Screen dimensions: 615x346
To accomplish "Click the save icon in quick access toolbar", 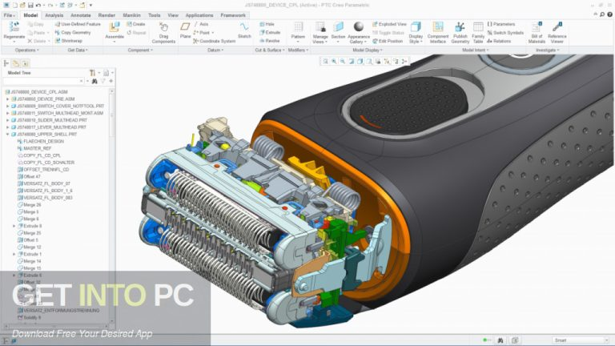I will 30,5.
